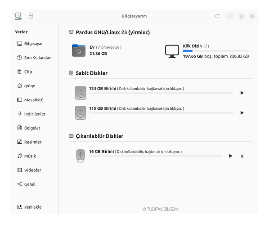Go to golge home folder in sidebar
The image size is (269, 225).
pyautogui.click(x=26, y=86)
